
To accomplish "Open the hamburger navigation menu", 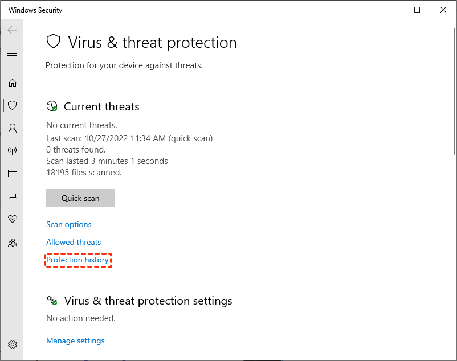I will (x=12, y=55).
